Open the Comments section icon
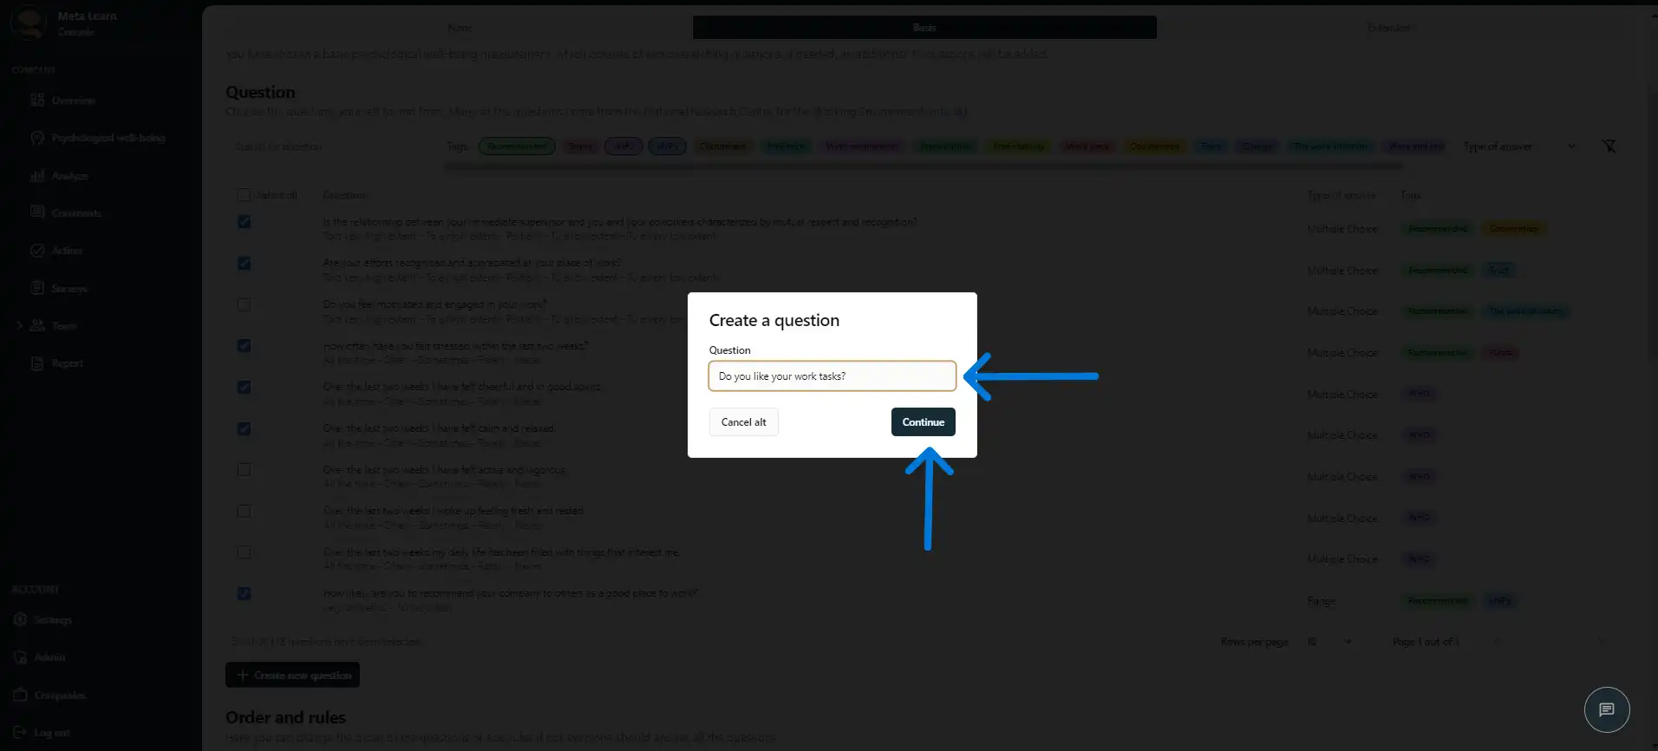Image resolution: width=1658 pixels, height=751 pixels. click(37, 212)
